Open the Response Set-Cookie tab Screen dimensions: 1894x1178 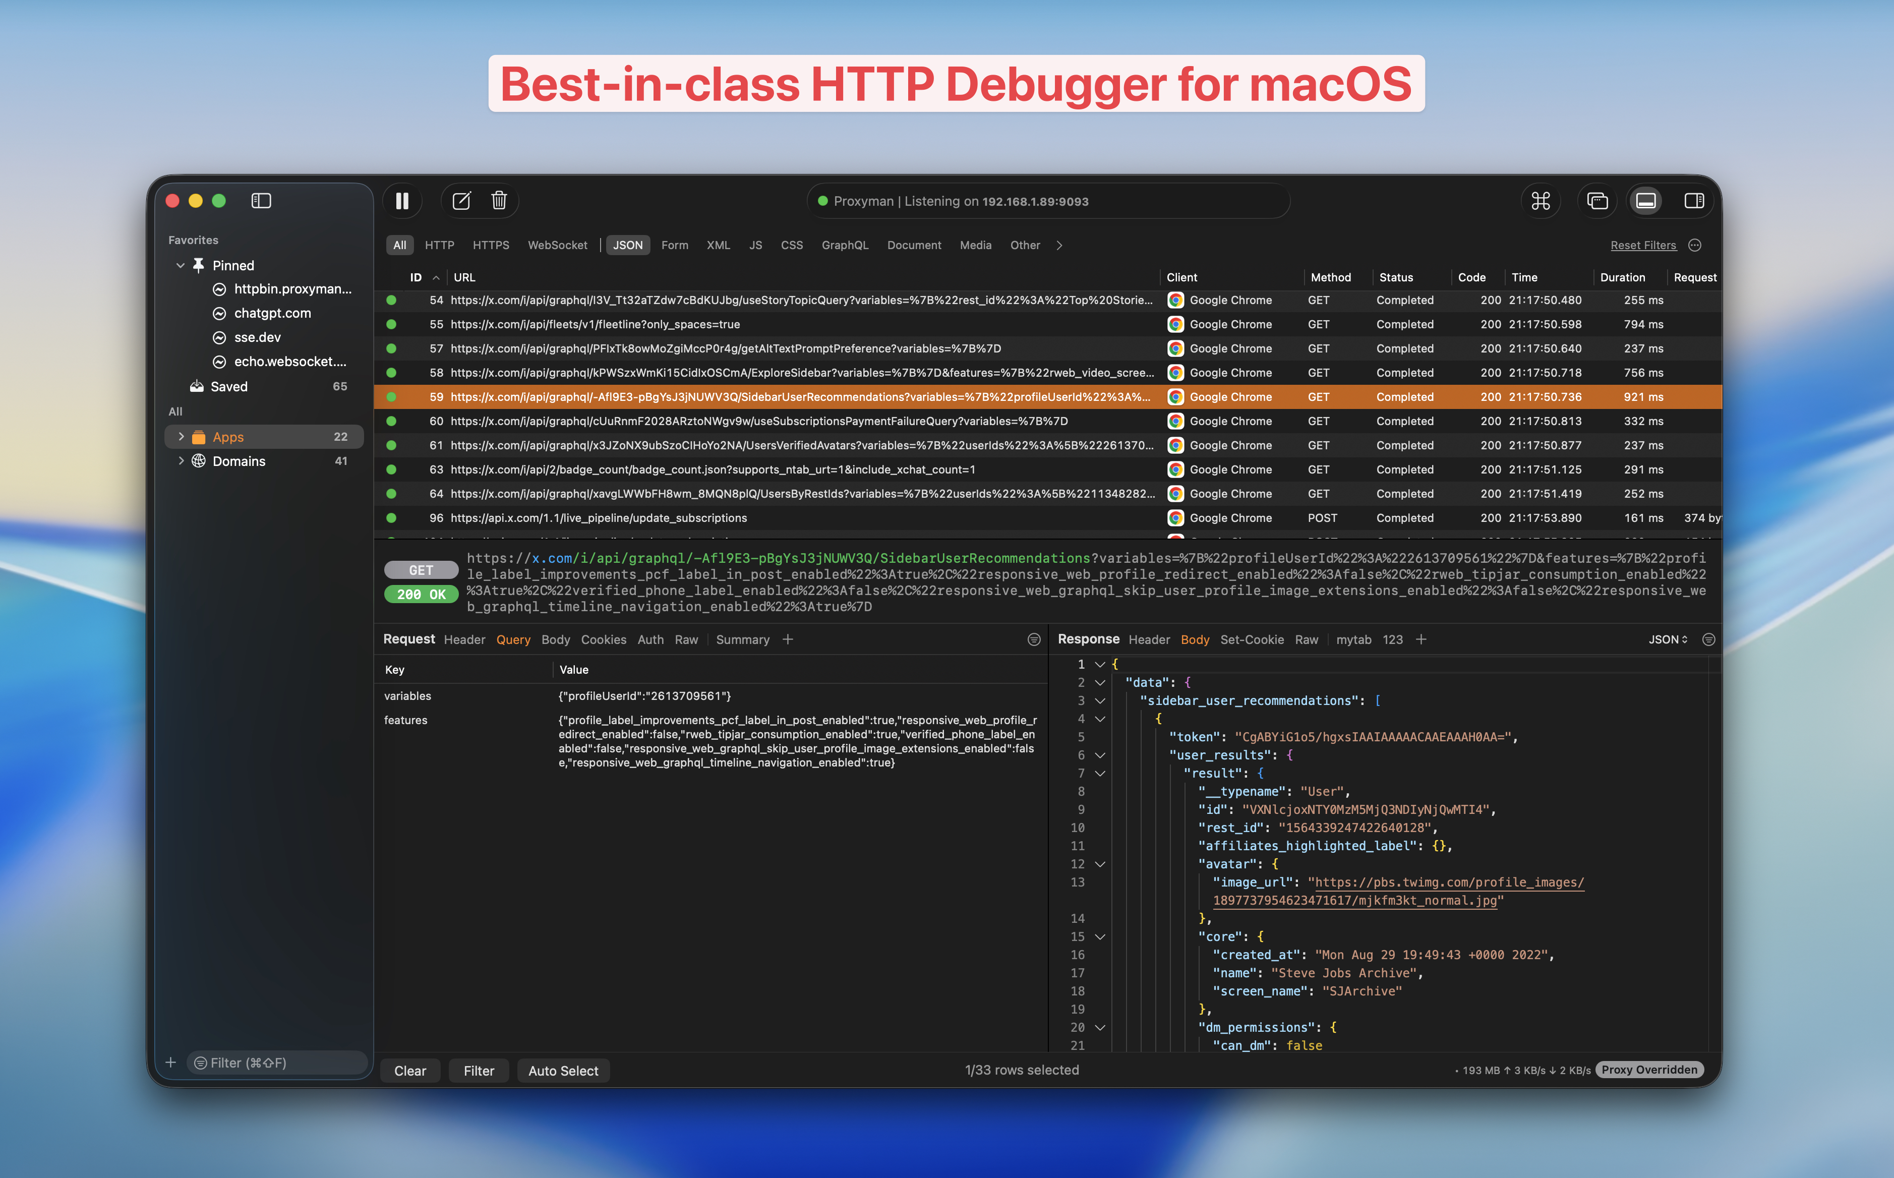(1252, 639)
